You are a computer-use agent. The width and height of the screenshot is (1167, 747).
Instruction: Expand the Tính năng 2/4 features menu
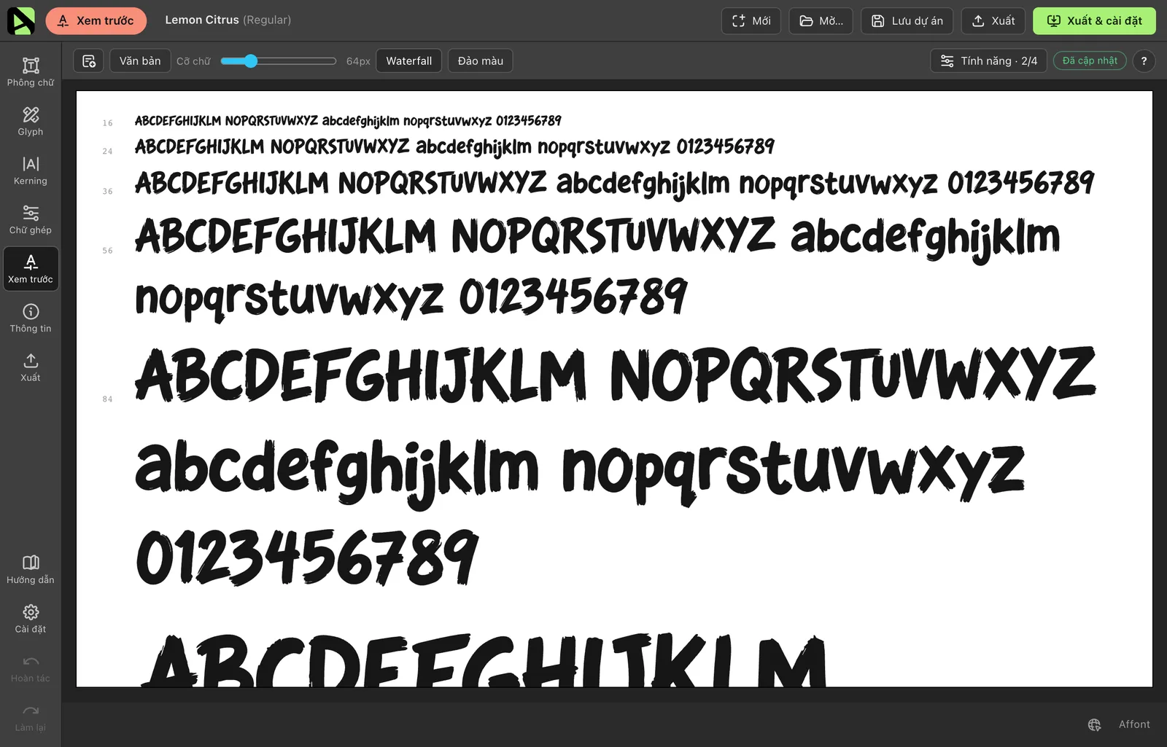pyautogui.click(x=989, y=61)
